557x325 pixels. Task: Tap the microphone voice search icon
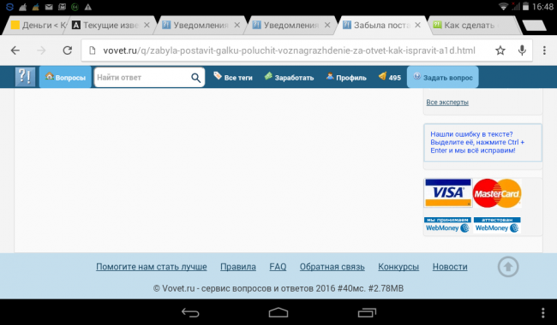(522, 50)
